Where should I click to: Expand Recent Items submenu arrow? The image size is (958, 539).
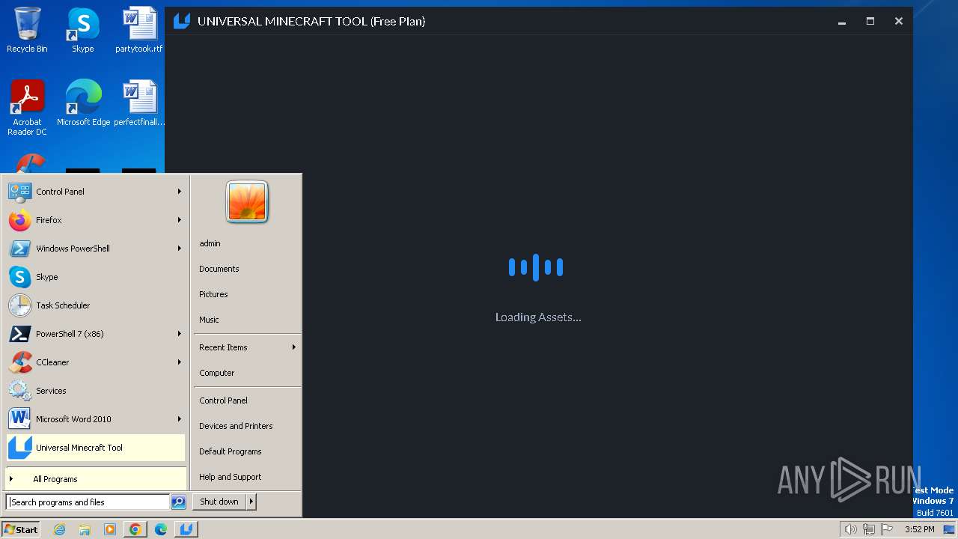pyautogui.click(x=294, y=347)
